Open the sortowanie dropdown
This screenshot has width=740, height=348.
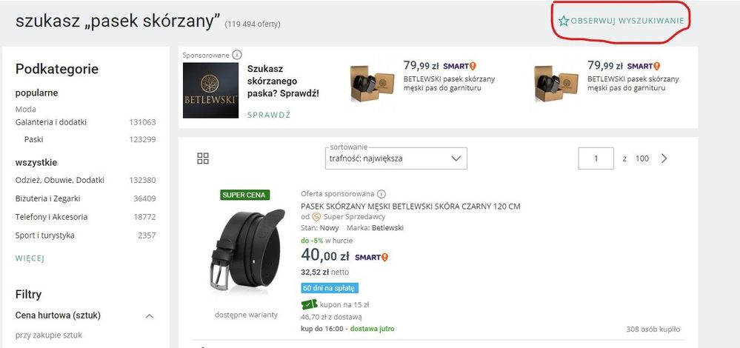pos(396,158)
